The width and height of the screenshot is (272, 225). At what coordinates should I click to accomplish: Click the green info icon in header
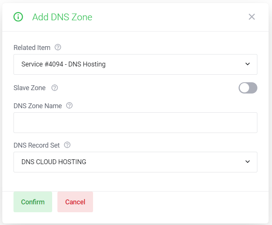click(18, 17)
